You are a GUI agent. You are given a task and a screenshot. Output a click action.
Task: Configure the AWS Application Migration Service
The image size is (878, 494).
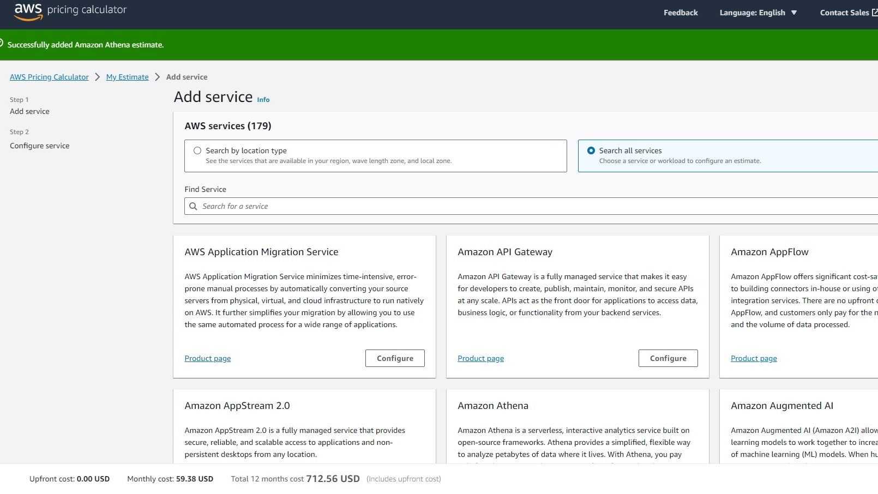click(x=394, y=358)
